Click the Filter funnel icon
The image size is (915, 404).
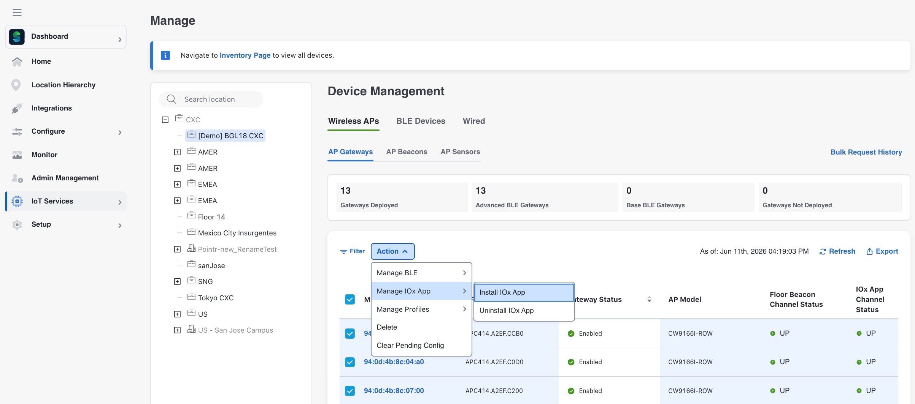point(343,251)
